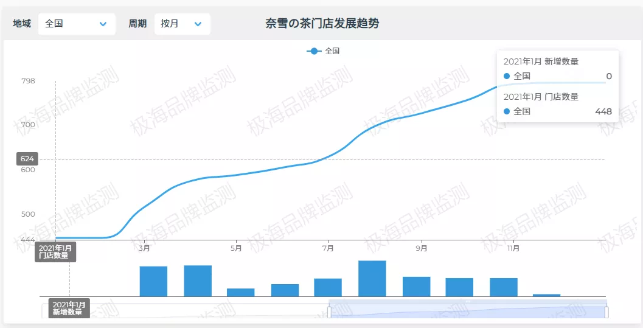Click the 5月 x-axis label
This screenshot has width=643, height=328.
click(236, 248)
